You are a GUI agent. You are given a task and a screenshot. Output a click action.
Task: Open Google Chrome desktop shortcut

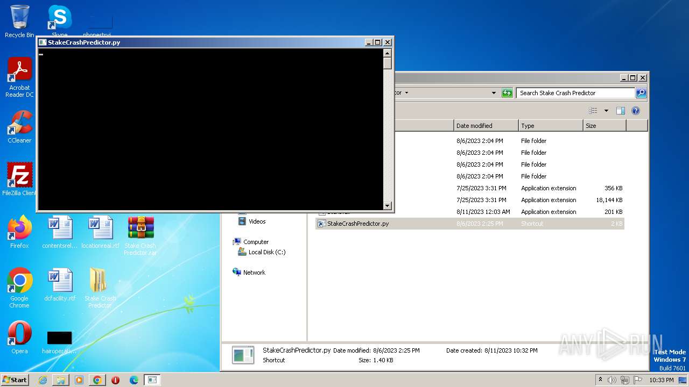[19, 288]
